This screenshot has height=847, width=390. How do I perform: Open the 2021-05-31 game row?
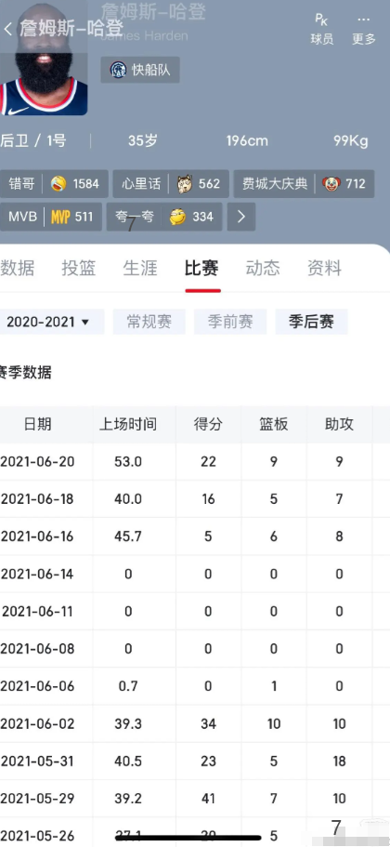195,761
